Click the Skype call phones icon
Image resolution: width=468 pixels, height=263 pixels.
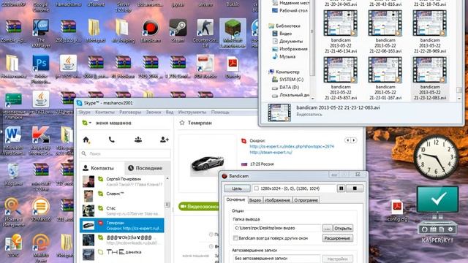(112, 140)
